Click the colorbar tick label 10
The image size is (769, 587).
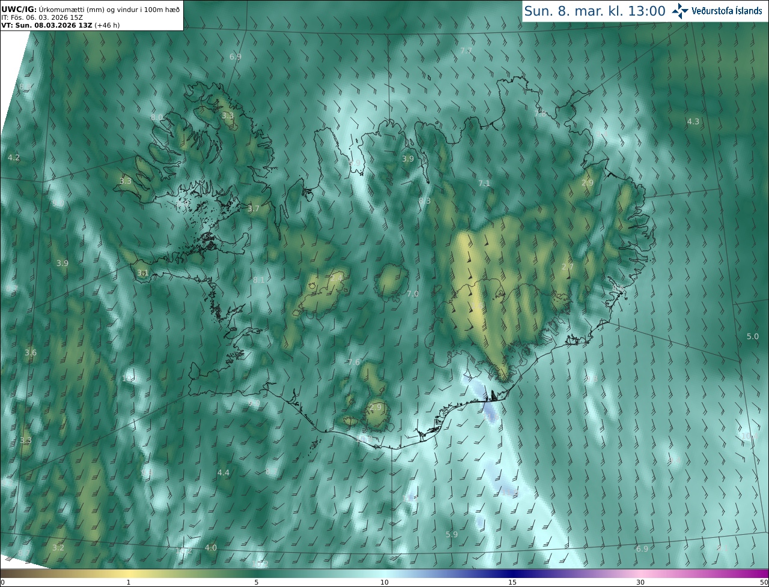(384, 582)
